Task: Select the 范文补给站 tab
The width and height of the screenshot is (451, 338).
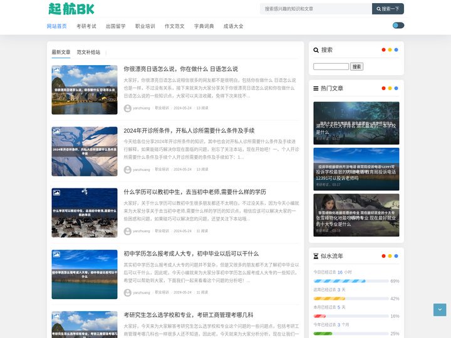Action: [88, 52]
